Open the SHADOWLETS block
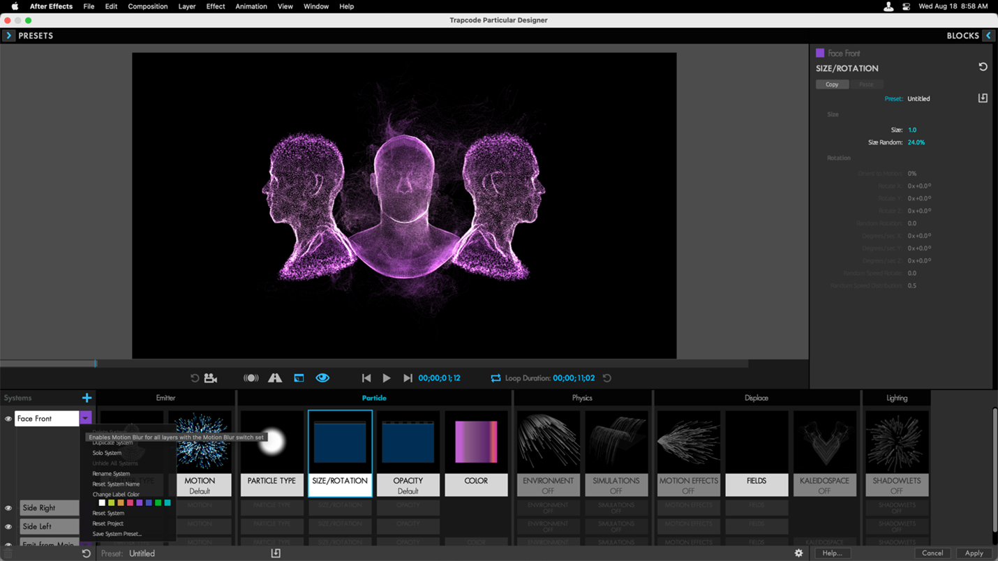The height and width of the screenshot is (561, 998). coord(897,454)
